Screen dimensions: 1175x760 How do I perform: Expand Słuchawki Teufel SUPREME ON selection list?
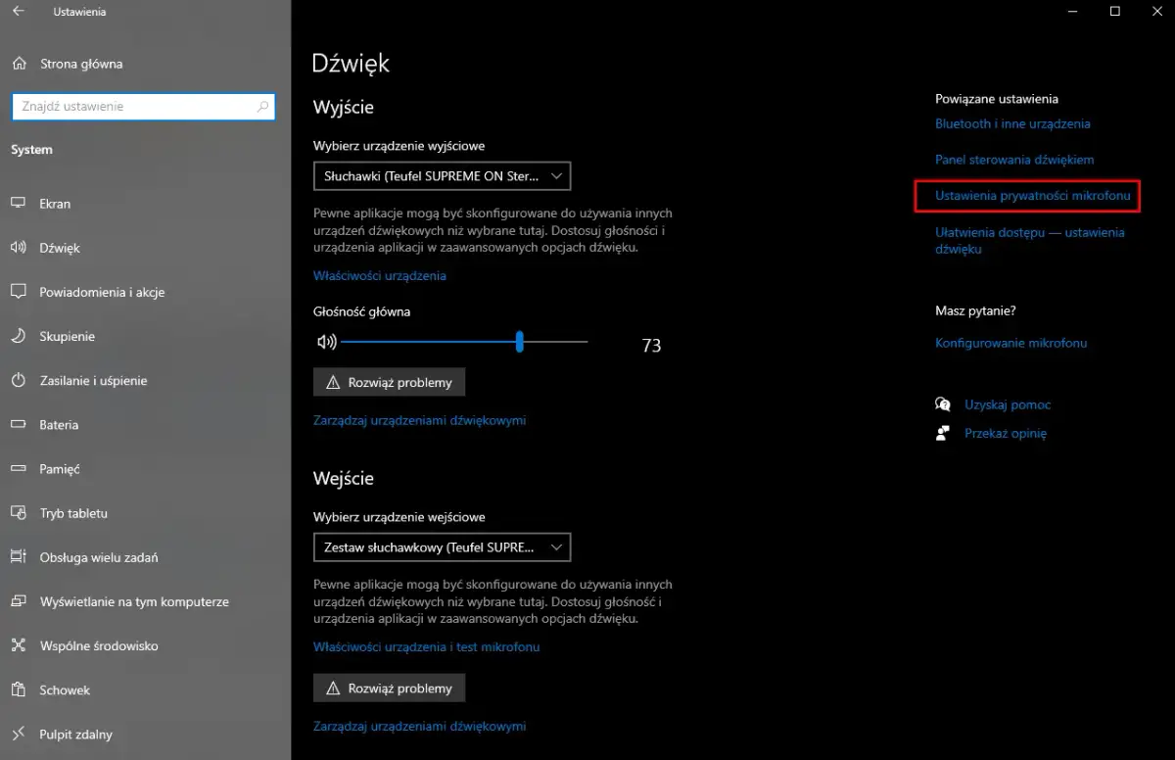pyautogui.click(x=442, y=175)
